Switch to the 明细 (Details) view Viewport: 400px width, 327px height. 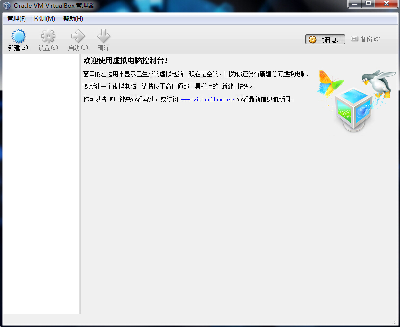pos(325,39)
